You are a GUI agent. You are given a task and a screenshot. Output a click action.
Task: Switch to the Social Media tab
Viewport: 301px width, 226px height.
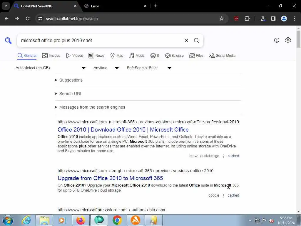point(222,56)
